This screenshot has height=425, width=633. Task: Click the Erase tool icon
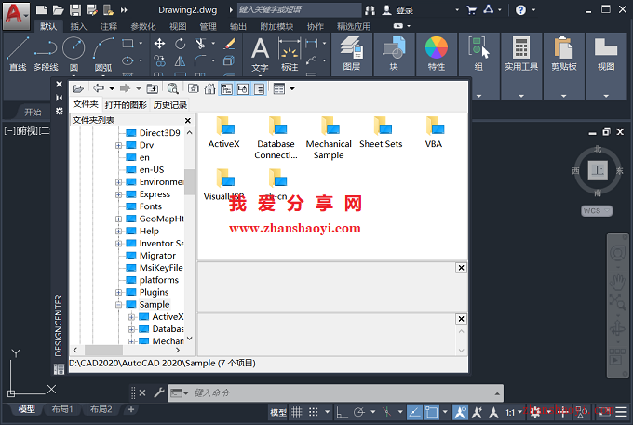pos(229,44)
